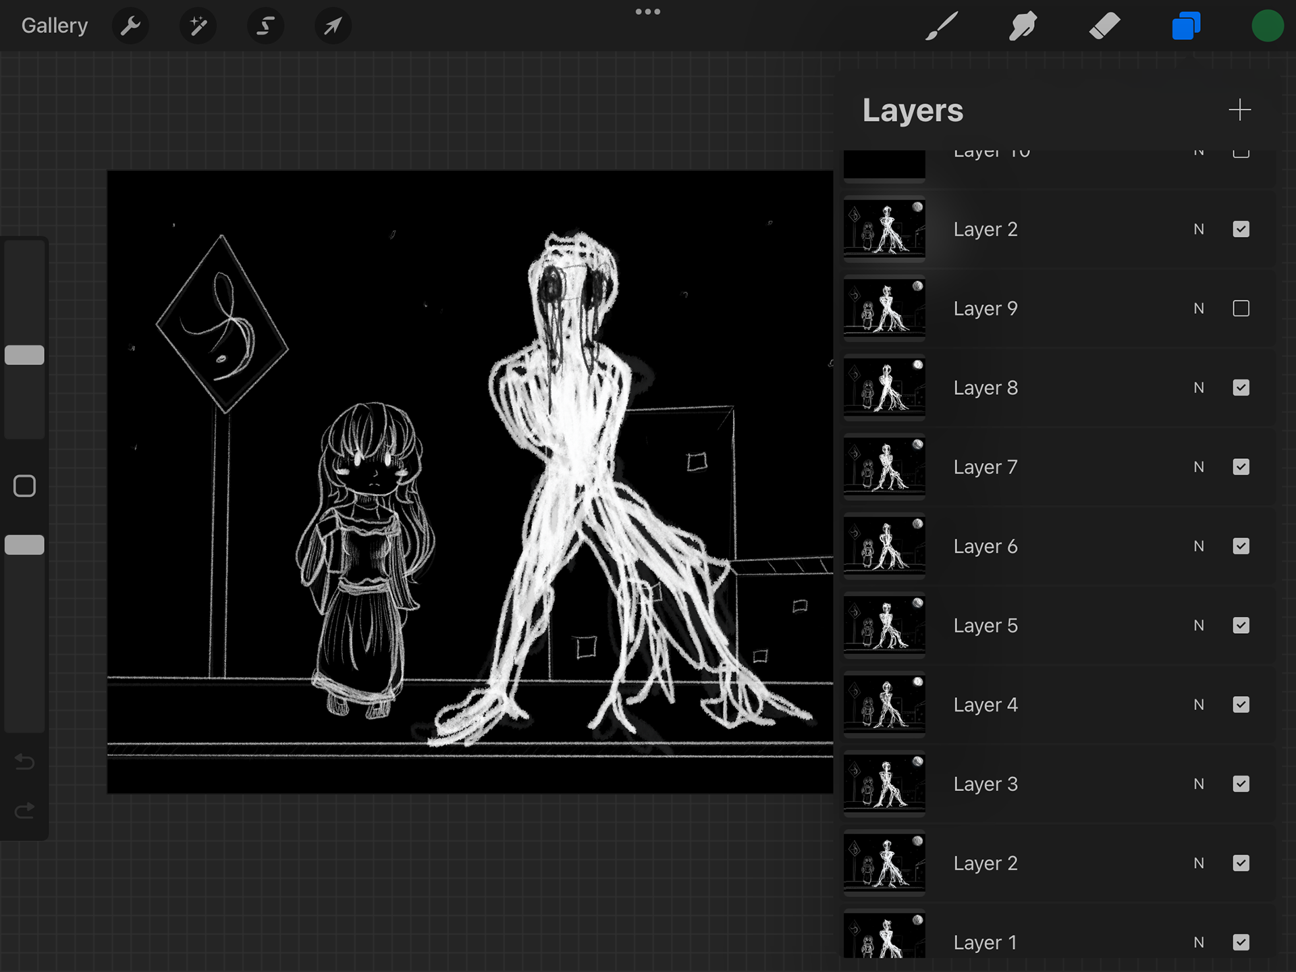Click the 'Layer 5' name text
The height and width of the screenshot is (972, 1296).
[986, 626]
